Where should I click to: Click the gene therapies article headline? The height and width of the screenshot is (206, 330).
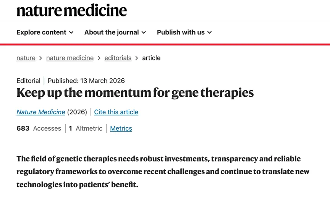135,93
